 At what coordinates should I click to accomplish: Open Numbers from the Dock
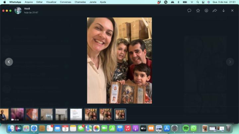click(x=112, y=128)
